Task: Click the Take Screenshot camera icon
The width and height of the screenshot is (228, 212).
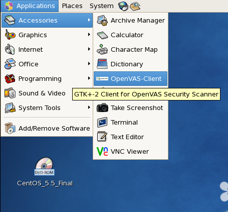Action: (102, 108)
